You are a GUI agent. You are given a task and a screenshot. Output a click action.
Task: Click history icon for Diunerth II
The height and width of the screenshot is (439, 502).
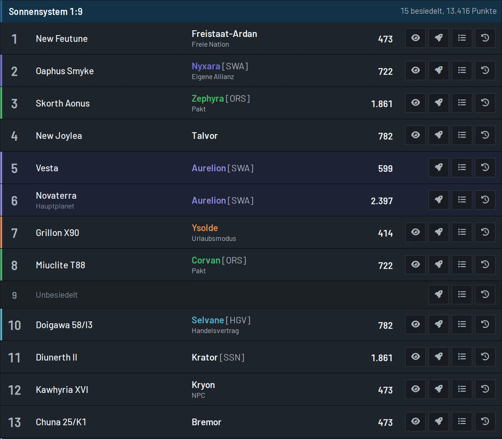485,357
